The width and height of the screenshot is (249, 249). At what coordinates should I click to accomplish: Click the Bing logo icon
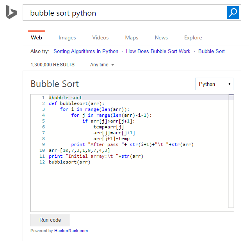11,12
